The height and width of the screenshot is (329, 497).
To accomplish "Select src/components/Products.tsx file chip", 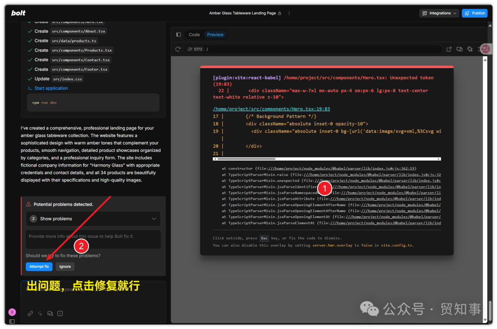I will 82,50.
